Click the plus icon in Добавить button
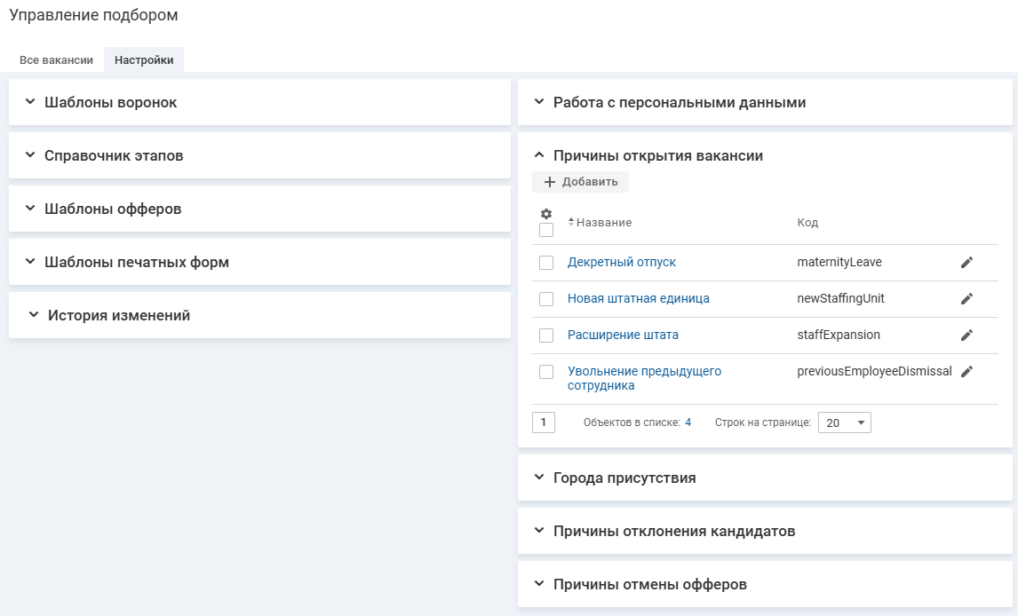This screenshot has height=616, width=1018. (549, 182)
